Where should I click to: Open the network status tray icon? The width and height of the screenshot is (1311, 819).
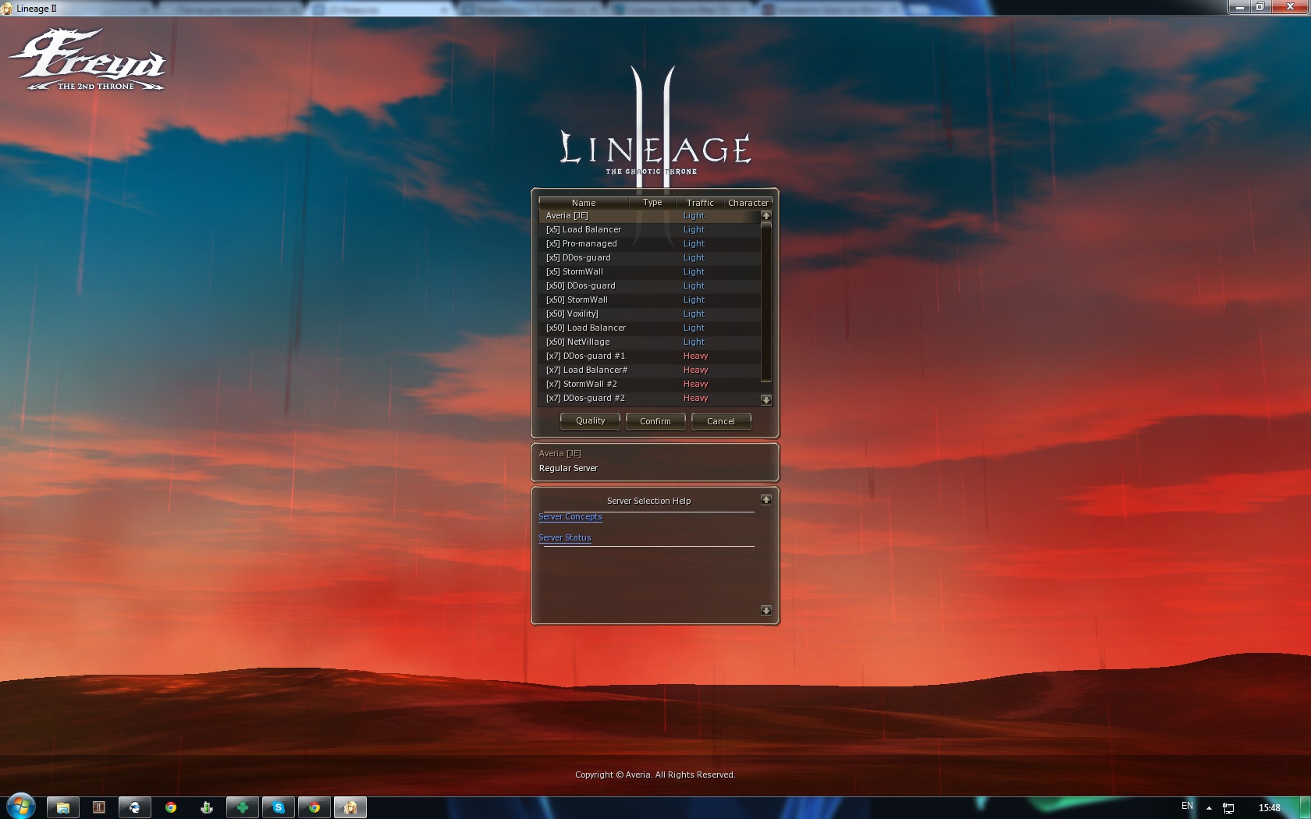1228,808
